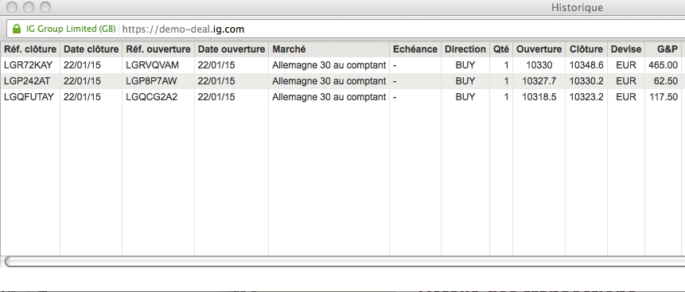The image size is (685, 292).
Task: Sort by Date ouverture column header
Action: [232, 49]
